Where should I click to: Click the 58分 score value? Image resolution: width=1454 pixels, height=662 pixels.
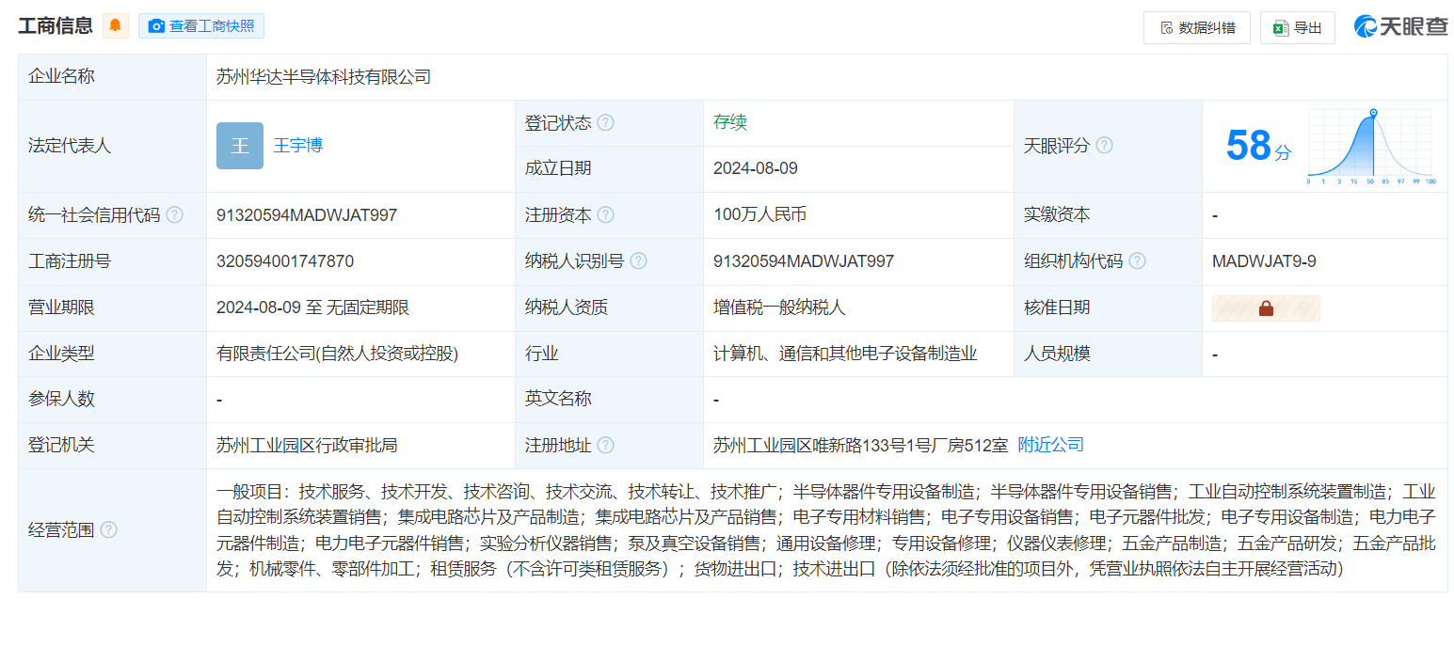pyautogui.click(x=1258, y=147)
